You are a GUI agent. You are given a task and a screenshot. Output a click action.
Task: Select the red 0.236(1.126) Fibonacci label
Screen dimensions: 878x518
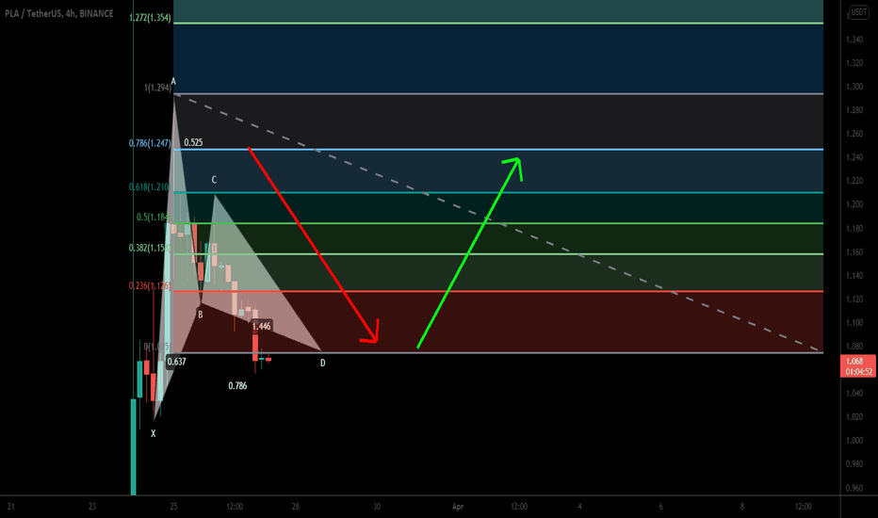point(150,285)
